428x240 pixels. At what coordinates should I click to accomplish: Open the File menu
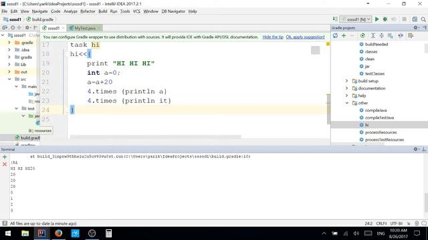pyautogui.click(x=5, y=11)
